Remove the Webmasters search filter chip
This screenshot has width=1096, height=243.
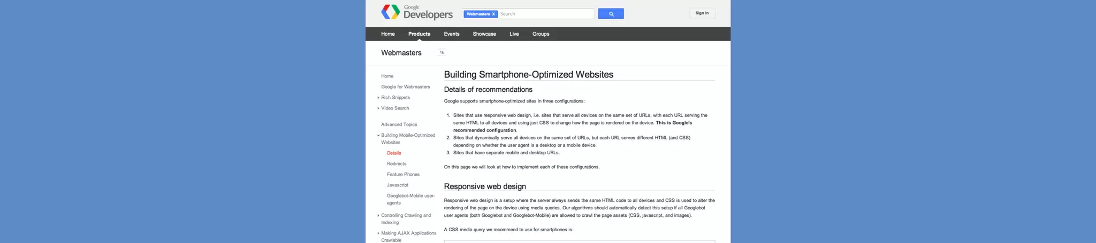493,14
